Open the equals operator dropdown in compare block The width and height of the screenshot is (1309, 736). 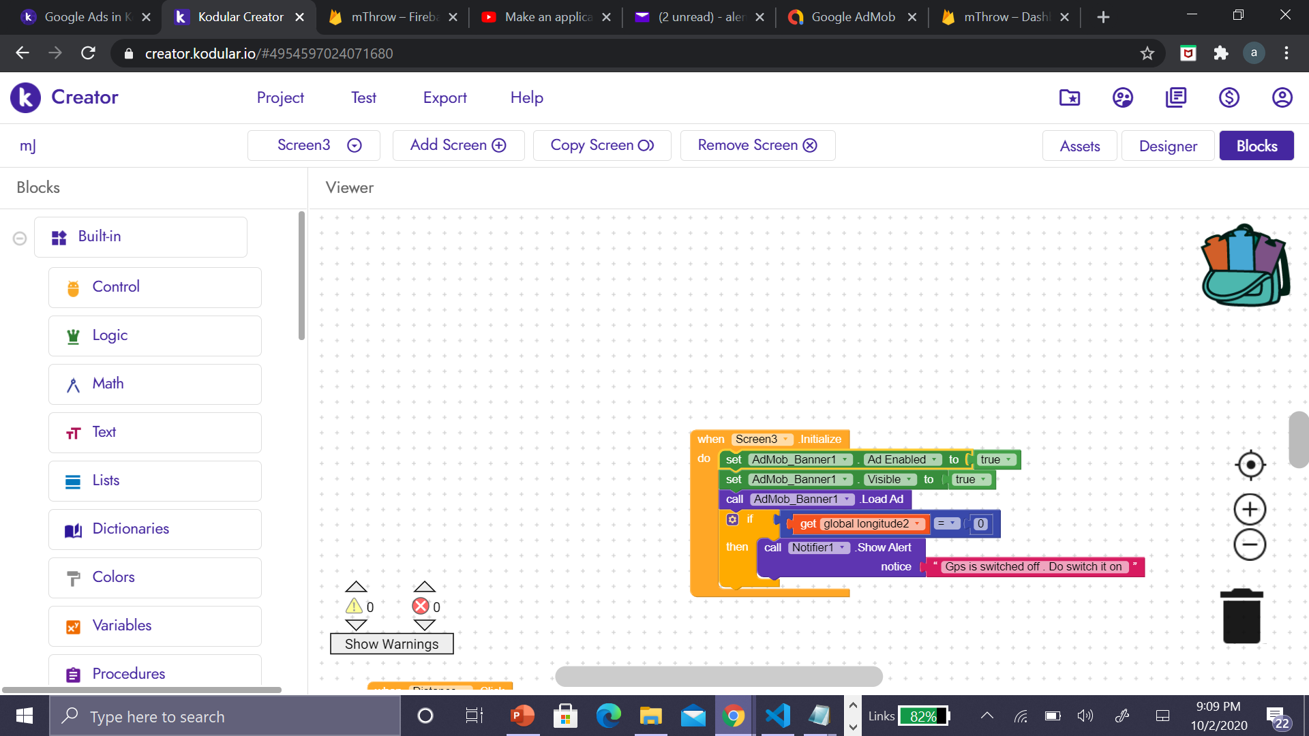(947, 523)
